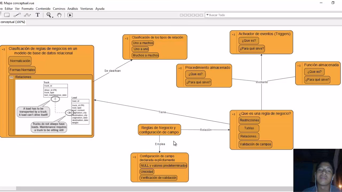
Task: Open the Caminos menu
Action: click(59, 9)
